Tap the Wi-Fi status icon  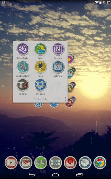(x=97, y=2)
